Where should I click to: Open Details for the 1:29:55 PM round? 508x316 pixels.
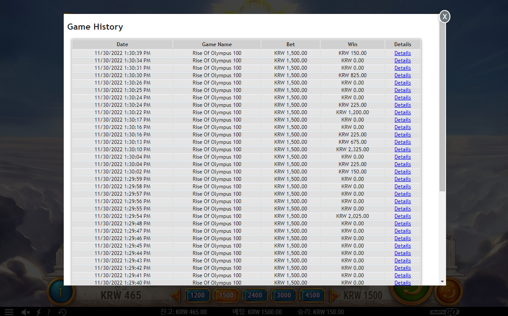(403, 209)
